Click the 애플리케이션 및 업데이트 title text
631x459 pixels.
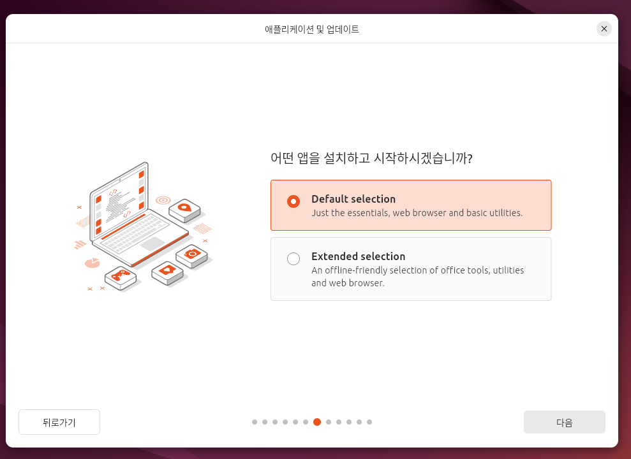[x=312, y=29]
